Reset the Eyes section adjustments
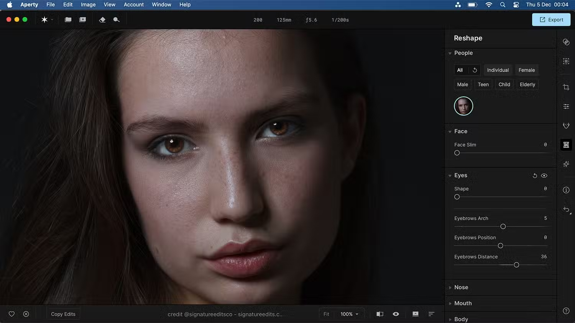 tap(535, 176)
